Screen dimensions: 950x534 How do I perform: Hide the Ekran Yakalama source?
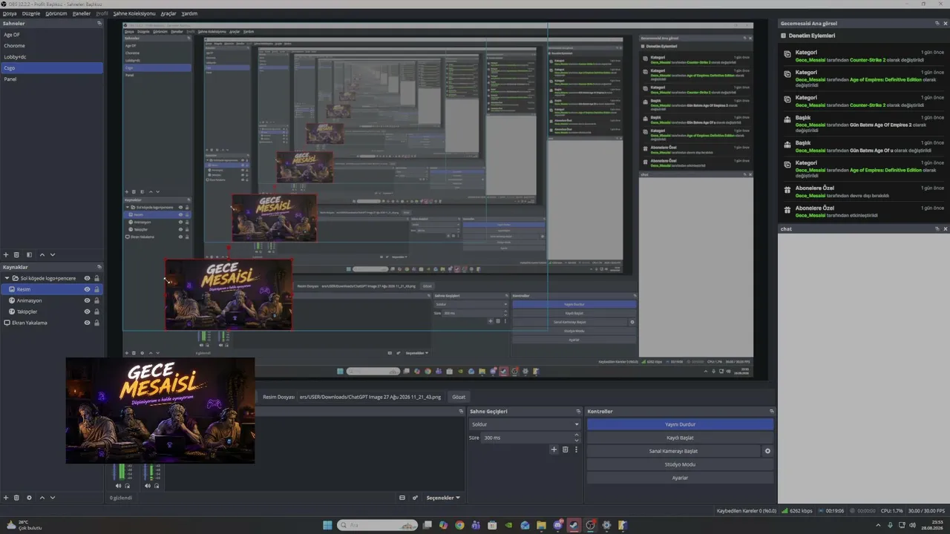[87, 323]
